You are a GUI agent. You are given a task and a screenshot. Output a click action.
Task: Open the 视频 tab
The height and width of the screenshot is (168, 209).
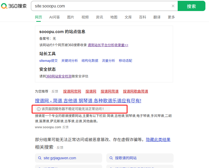(x=85, y=17)
